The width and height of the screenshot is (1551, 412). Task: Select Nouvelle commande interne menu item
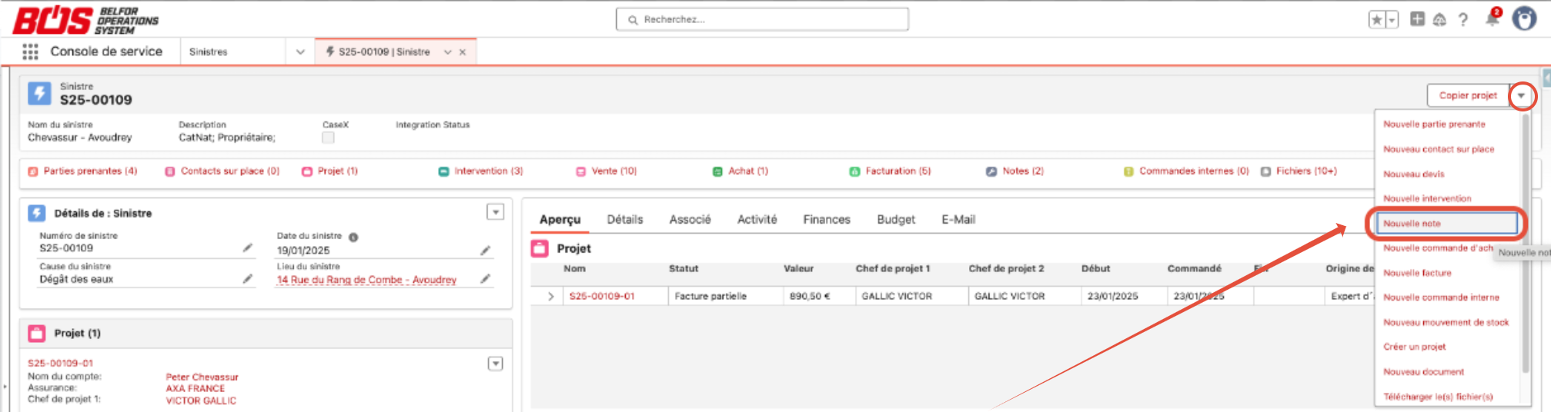coord(1441,297)
